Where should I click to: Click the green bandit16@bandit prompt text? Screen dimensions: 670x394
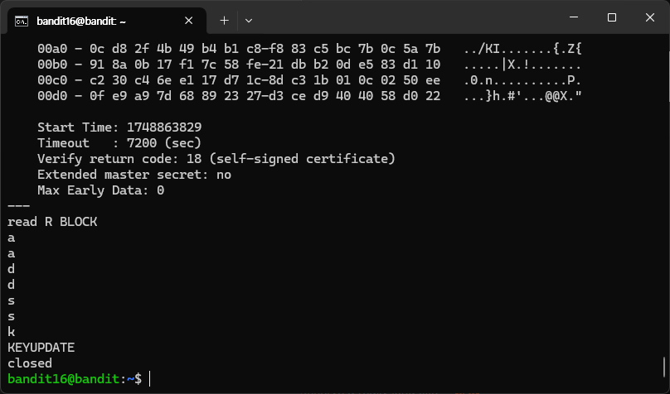pyautogui.click(x=63, y=378)
